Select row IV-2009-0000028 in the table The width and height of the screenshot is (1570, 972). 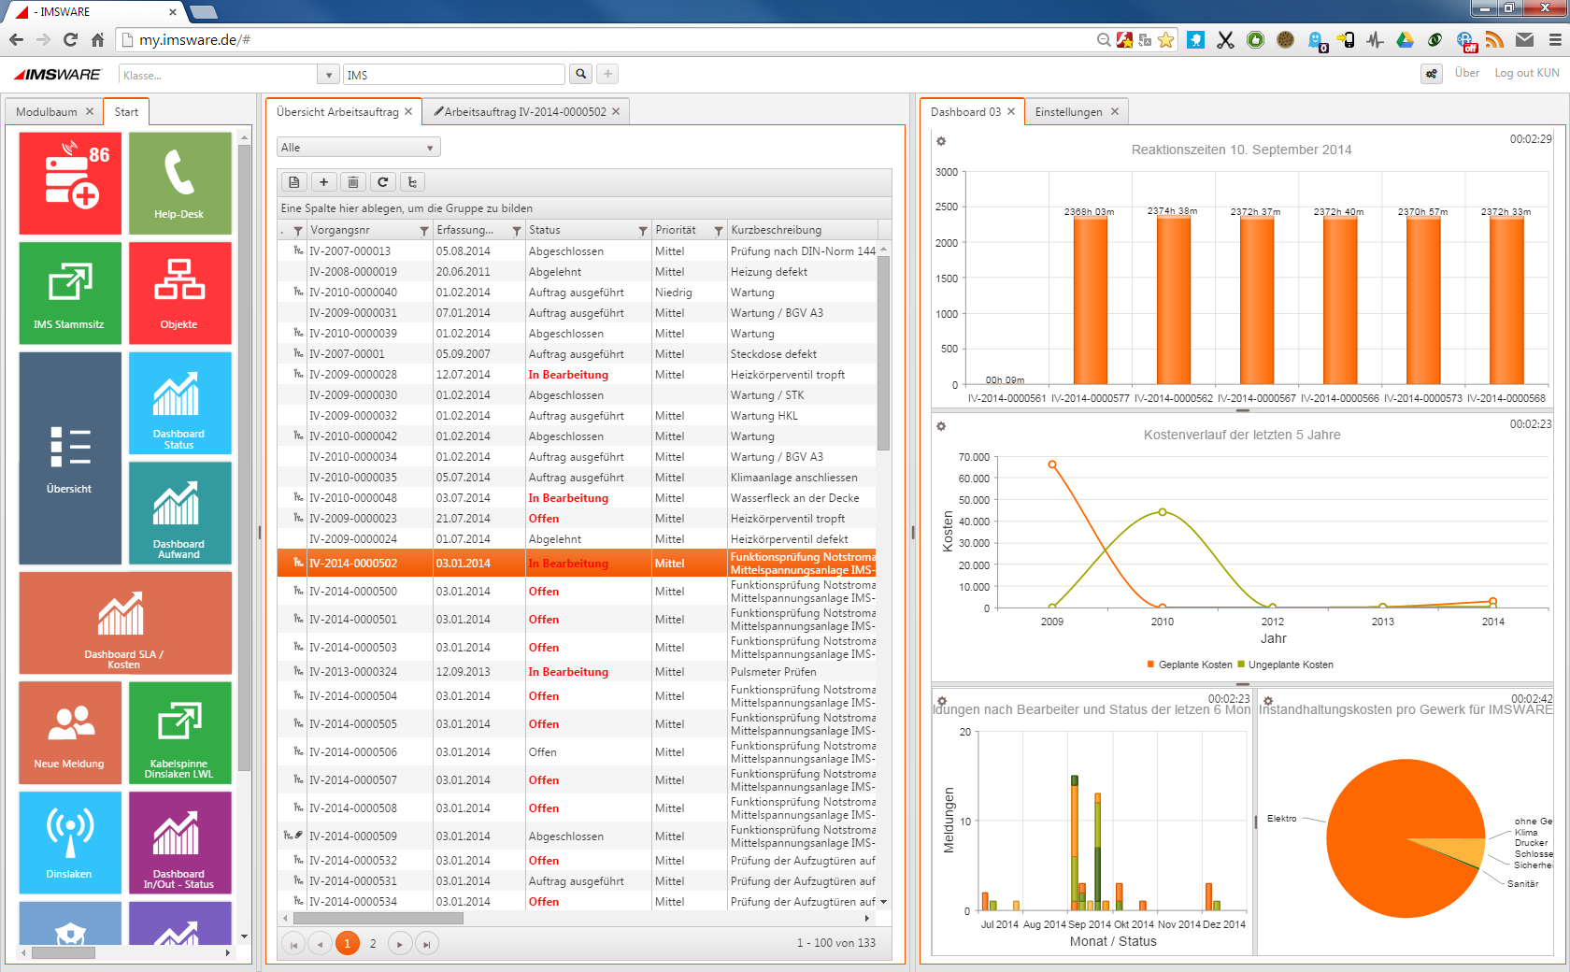[353, 375]
